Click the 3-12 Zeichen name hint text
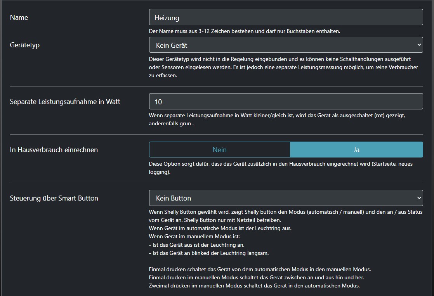This screenshot has width=434, height=296. (244, 31)
